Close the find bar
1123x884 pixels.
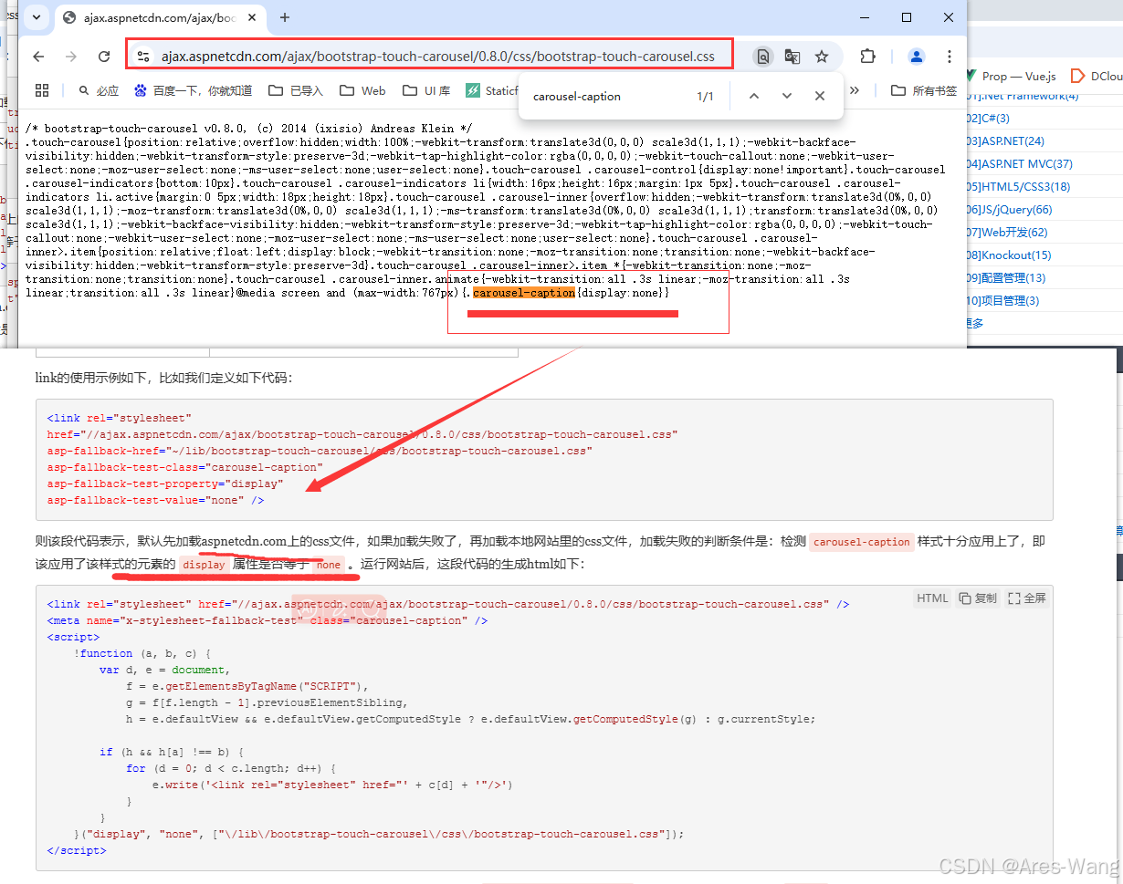tap(820, 96)
